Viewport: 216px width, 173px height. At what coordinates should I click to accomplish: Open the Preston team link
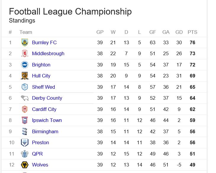tap(41, 143)
